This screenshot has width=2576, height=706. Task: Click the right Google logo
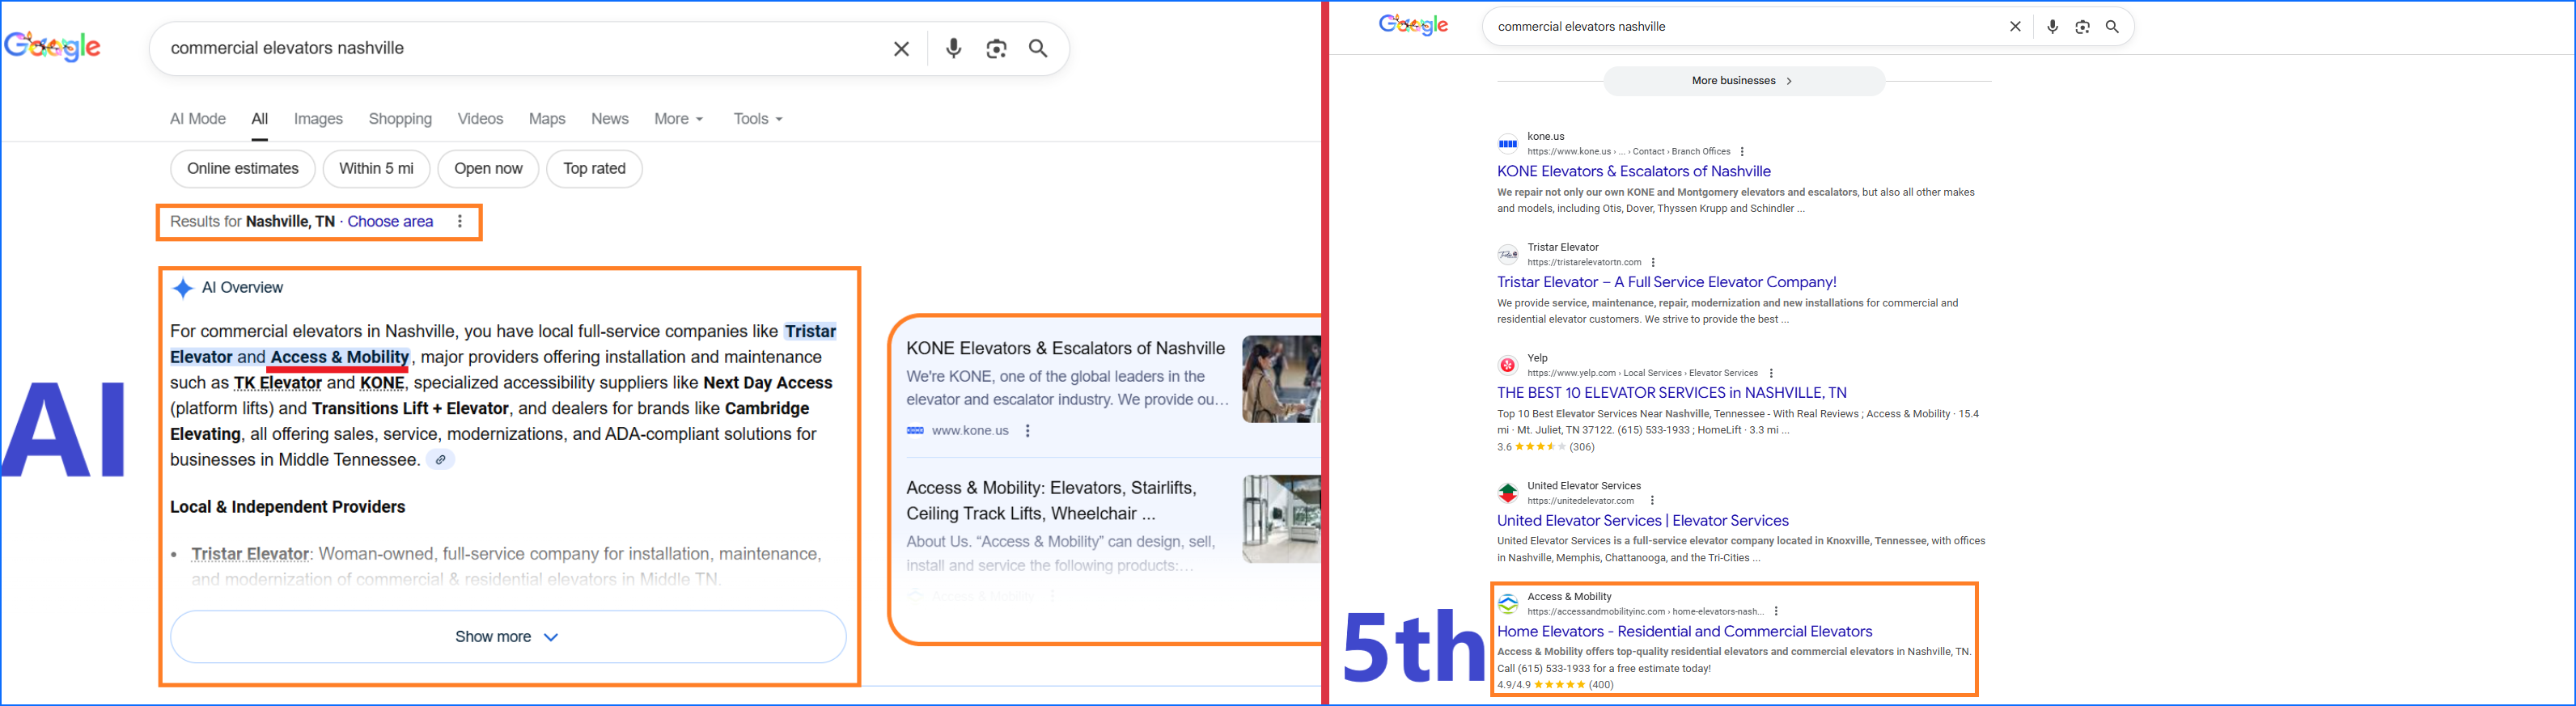(x=1413, y=25)
